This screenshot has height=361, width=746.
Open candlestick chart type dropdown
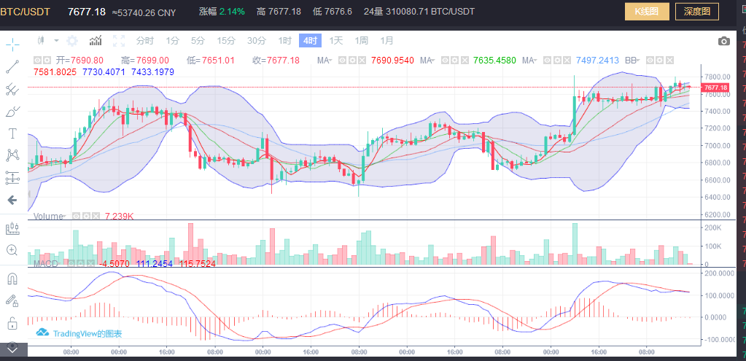click(47, 41)
